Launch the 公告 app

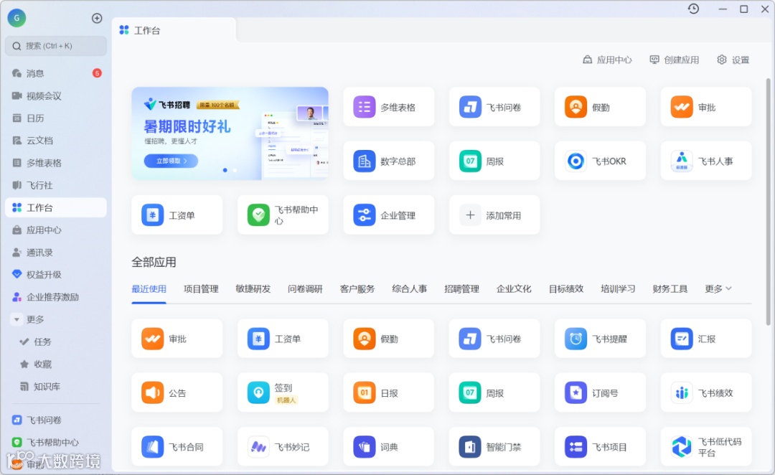tap(177, 393)
